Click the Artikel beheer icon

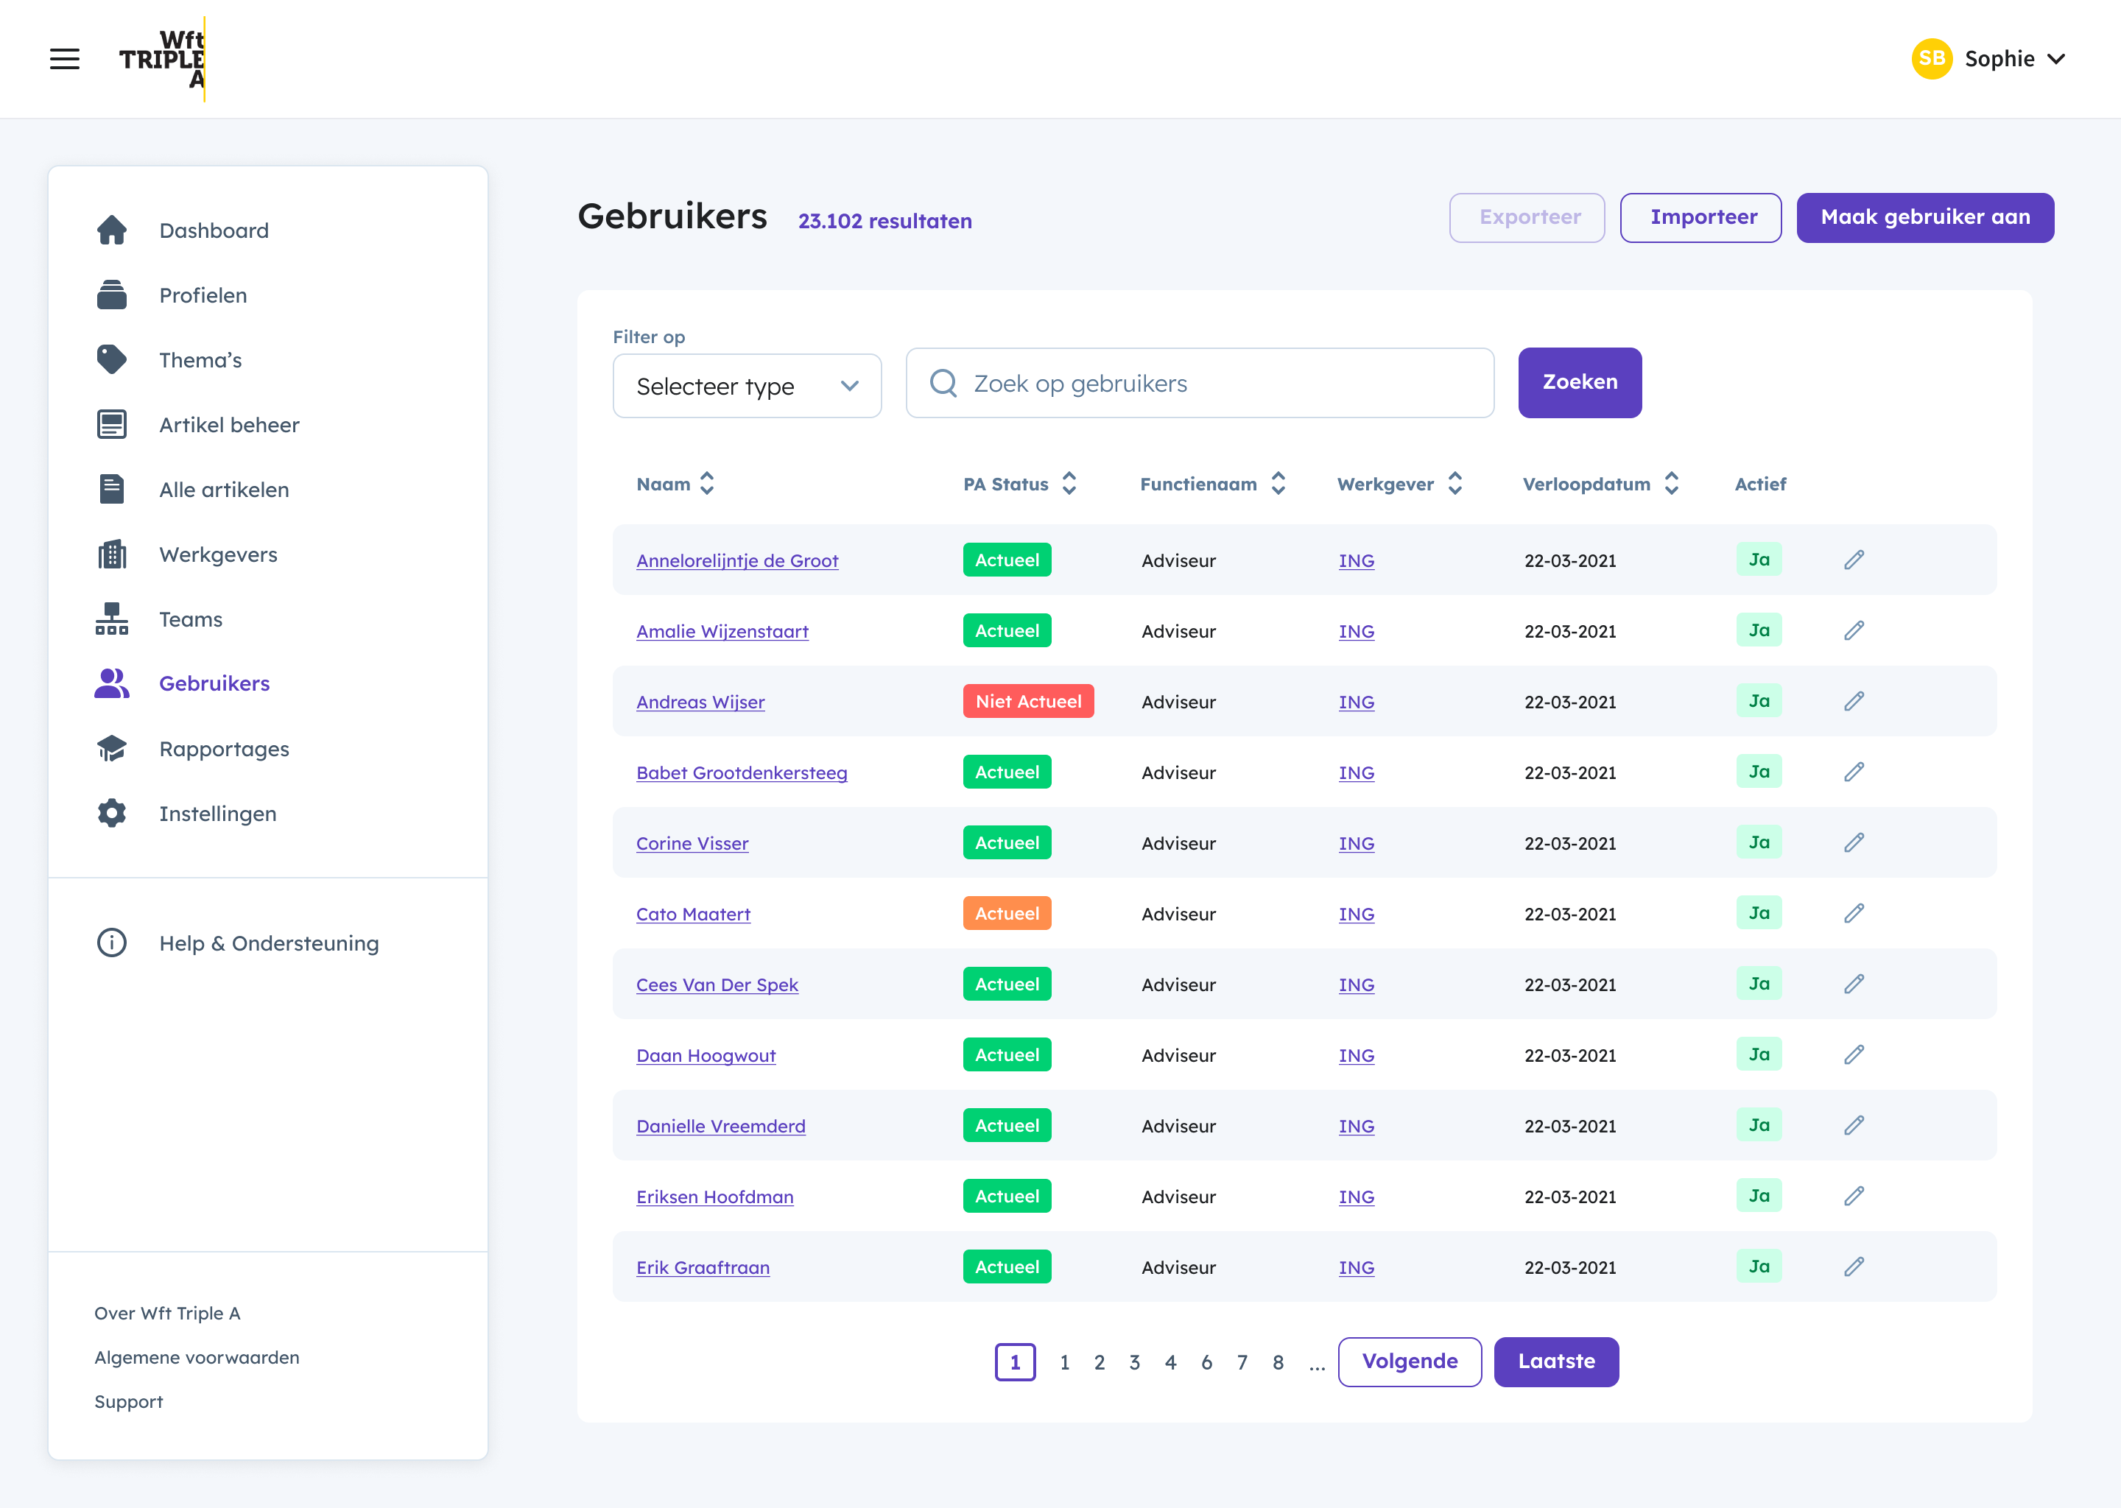[x=111, y=424]
